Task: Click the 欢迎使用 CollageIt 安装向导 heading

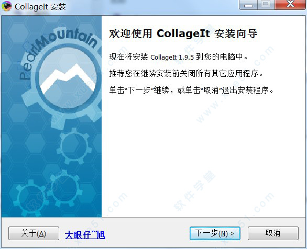Action: pyautogui.click(x=183, y=33)
